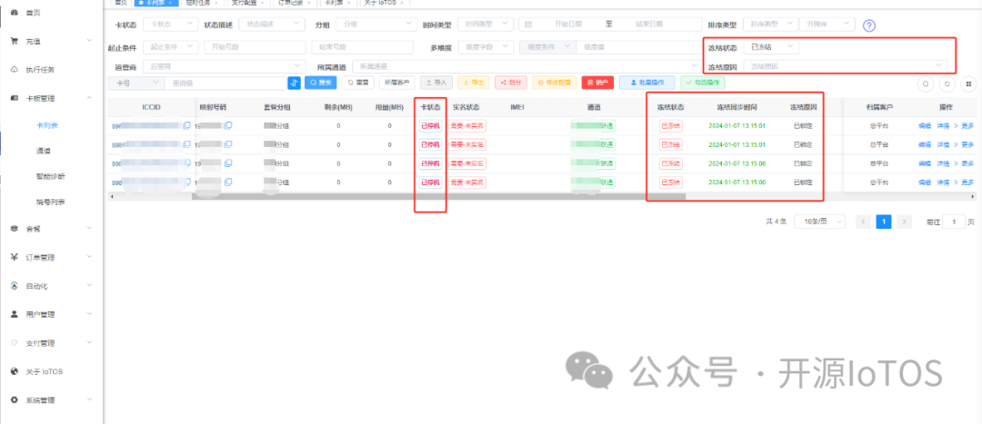
Task: Open the 冻结状态 dropdown showing 已冻结
Action: coord(771,47)
